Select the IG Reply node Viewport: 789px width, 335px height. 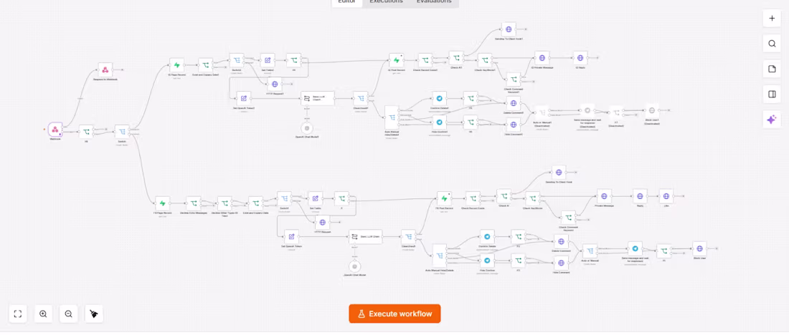(580, 58)
